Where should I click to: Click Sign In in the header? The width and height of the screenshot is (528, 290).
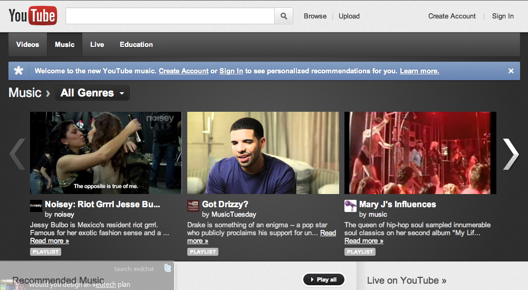click(503, 16)
